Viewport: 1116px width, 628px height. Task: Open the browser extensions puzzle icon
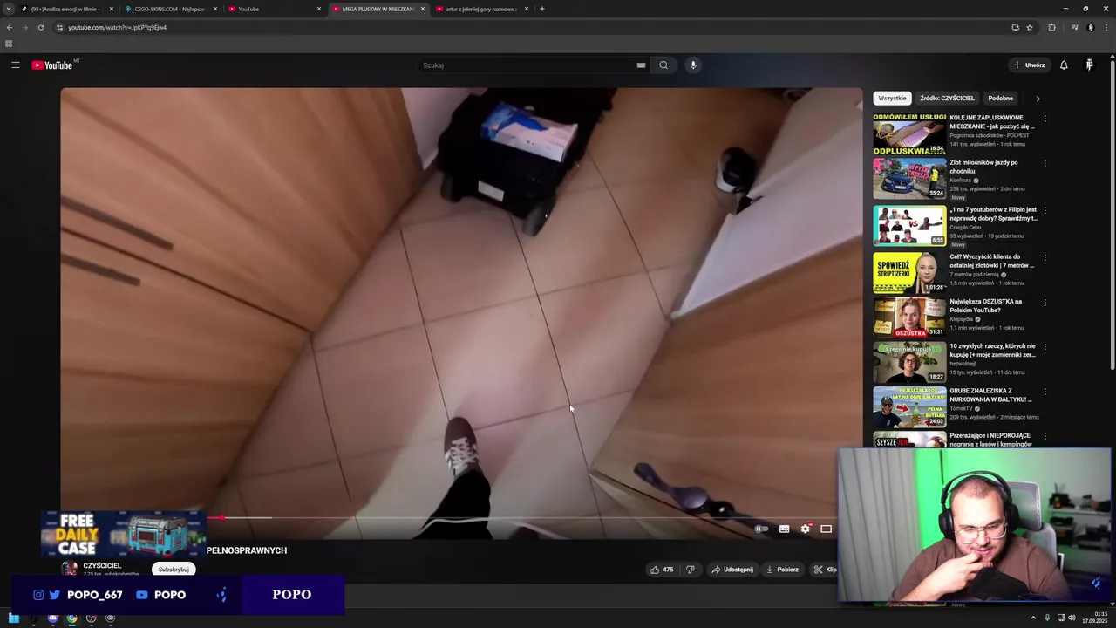coord(1051,27)
